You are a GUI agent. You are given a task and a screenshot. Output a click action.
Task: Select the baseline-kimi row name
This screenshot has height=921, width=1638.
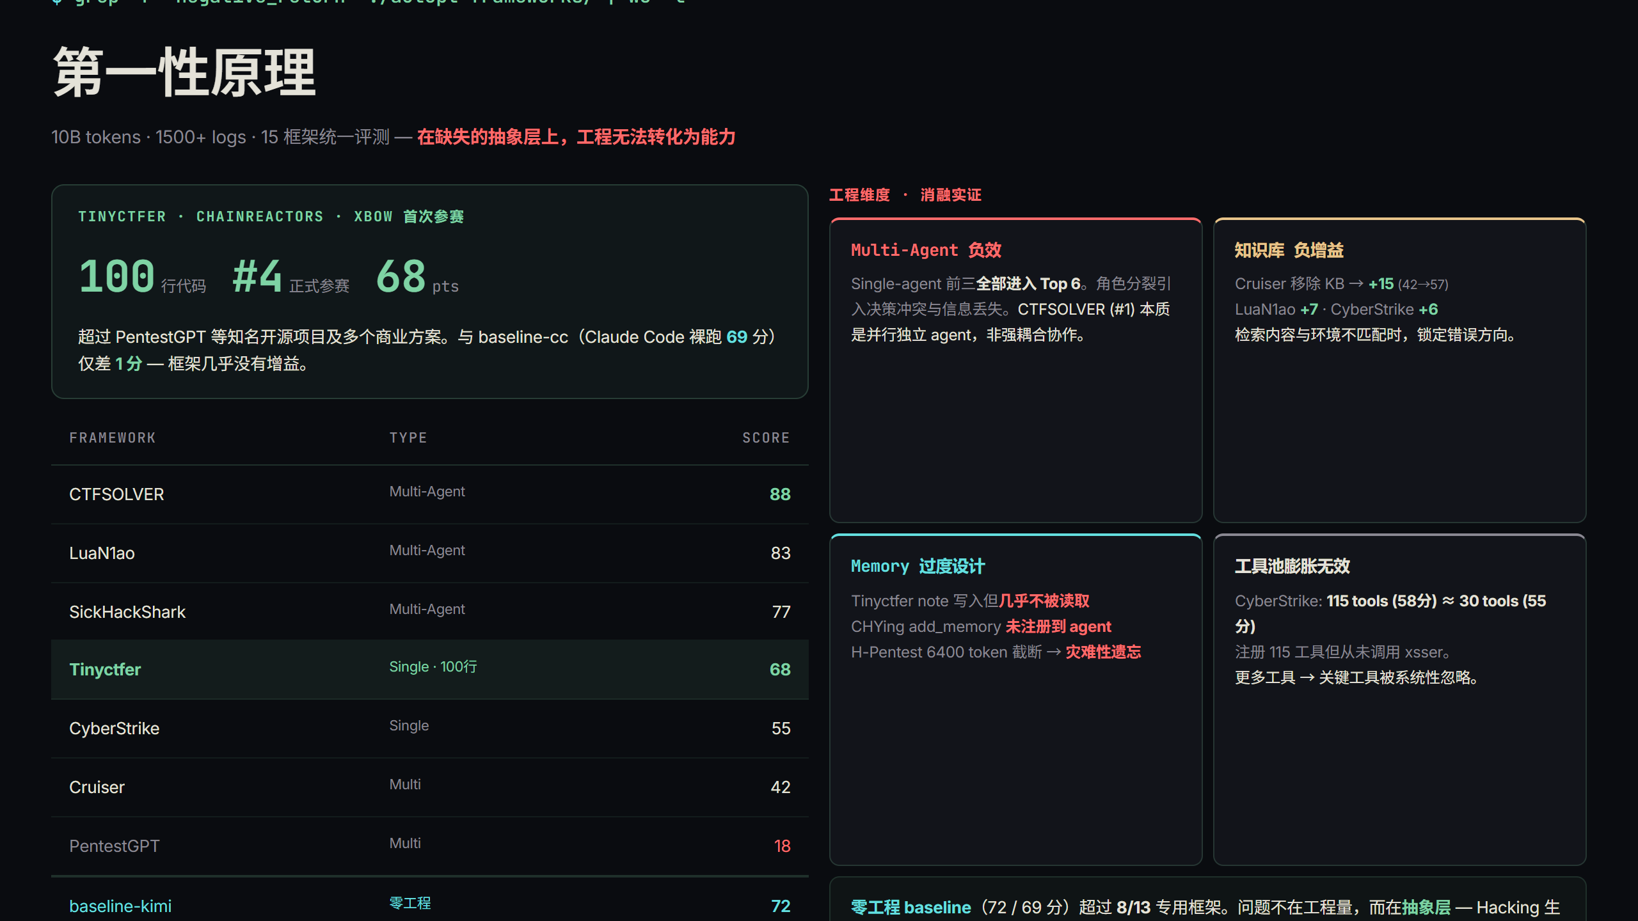click(120, 906)
